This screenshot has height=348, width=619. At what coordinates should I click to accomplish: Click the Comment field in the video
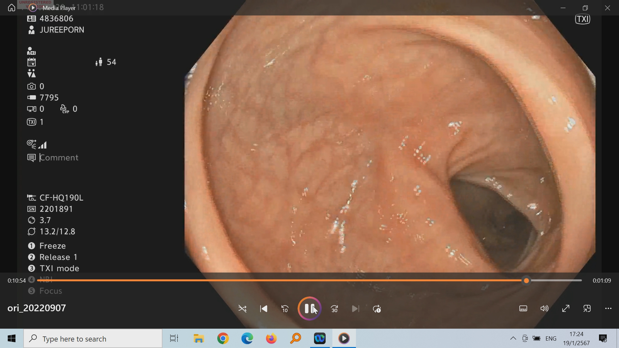[59, 158]
